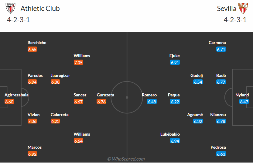
Task: Select goalkeeper Agirrezabala's name
Action: [x=16, y=95]
